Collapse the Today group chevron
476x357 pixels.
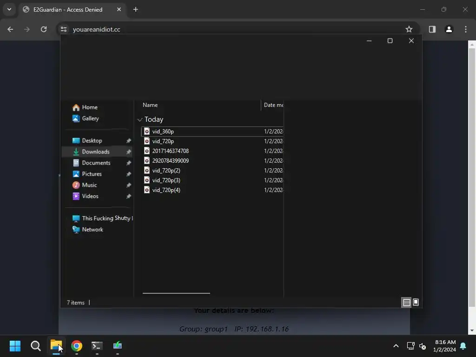tap(139, 119)
